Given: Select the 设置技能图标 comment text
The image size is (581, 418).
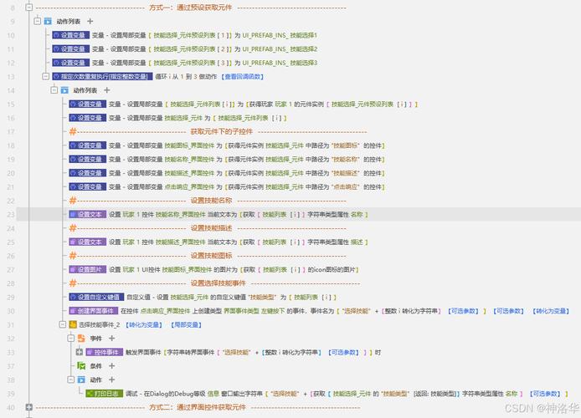Looking at the screenshot, I should [x=211, y=256].
